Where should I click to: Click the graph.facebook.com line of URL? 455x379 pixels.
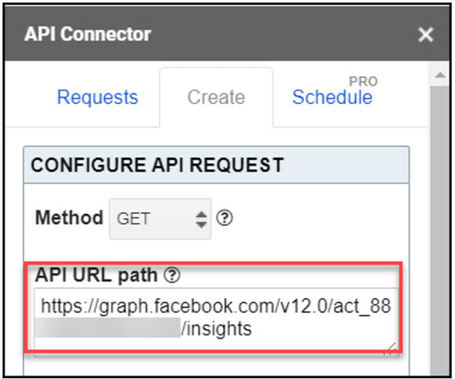click(x=216, y=306)
